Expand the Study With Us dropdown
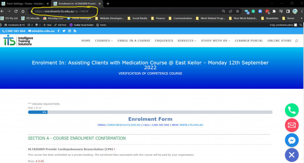The width and height of the screenshot is (304, 163). click(x=216, y=41)
